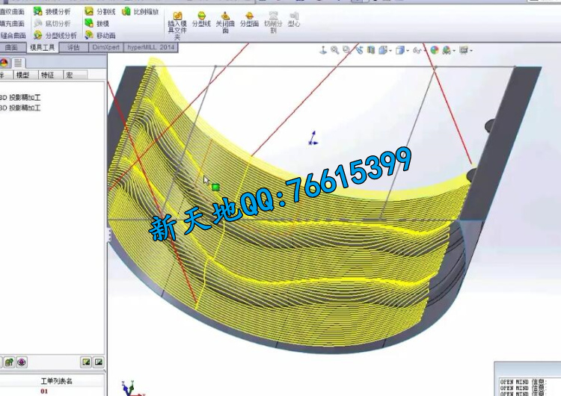Image resolution: width=561 pixels, height=396 pixels.
Task: Expand the display style cube dropdown
Action: (x=408, y=51)
